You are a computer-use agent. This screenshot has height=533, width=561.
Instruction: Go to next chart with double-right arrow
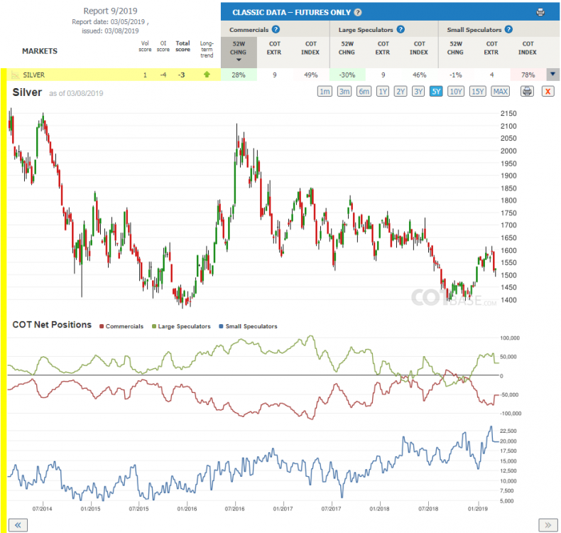(548, 524)
